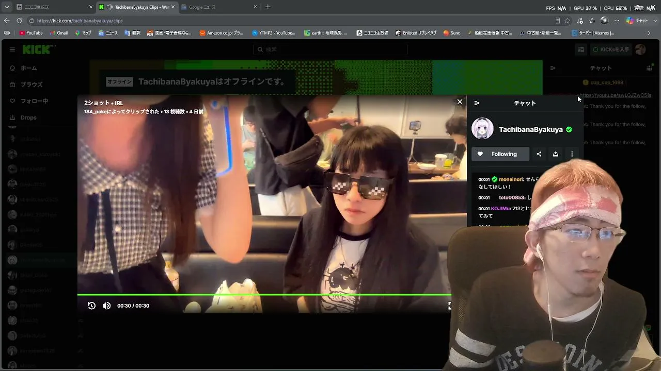661x371 pixels.
Task: Mute the clip using the speaker icon
Action: [x=107, y=306]
